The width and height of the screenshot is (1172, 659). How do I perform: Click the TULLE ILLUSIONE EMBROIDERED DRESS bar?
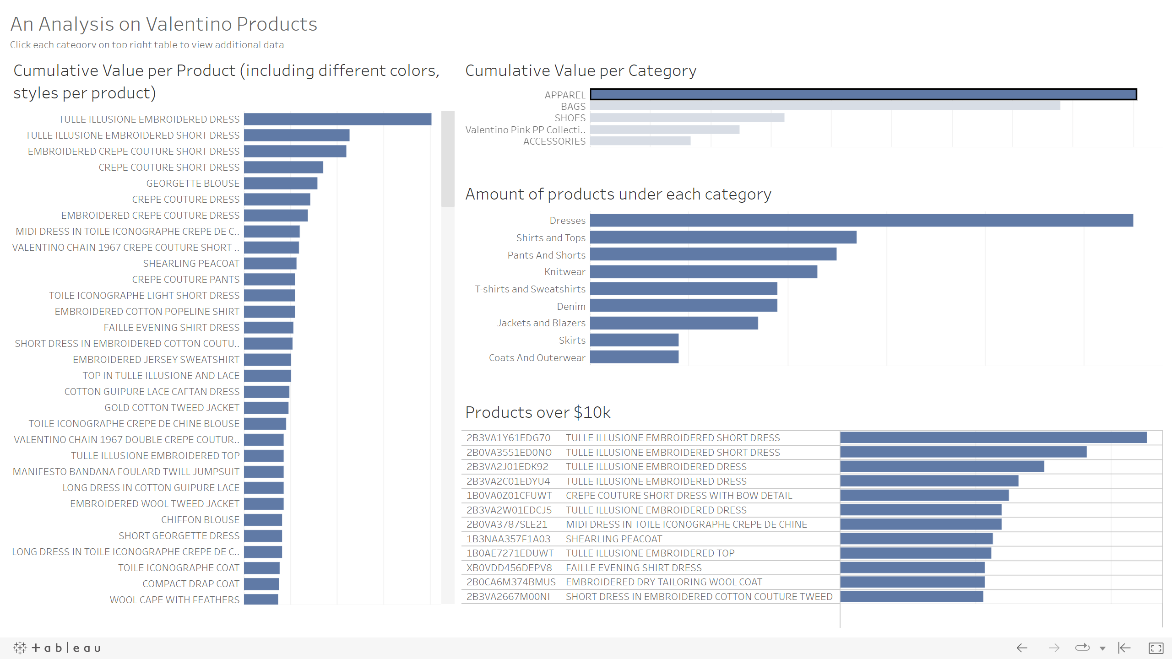click(x=337, y=119)
